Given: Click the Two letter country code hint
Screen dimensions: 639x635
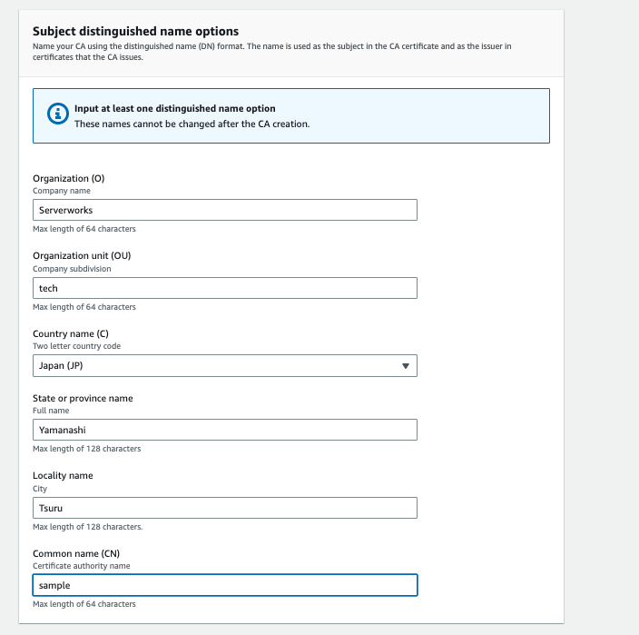Looking at the screenshot, I should pyautogui.click(x=76, y=346).
